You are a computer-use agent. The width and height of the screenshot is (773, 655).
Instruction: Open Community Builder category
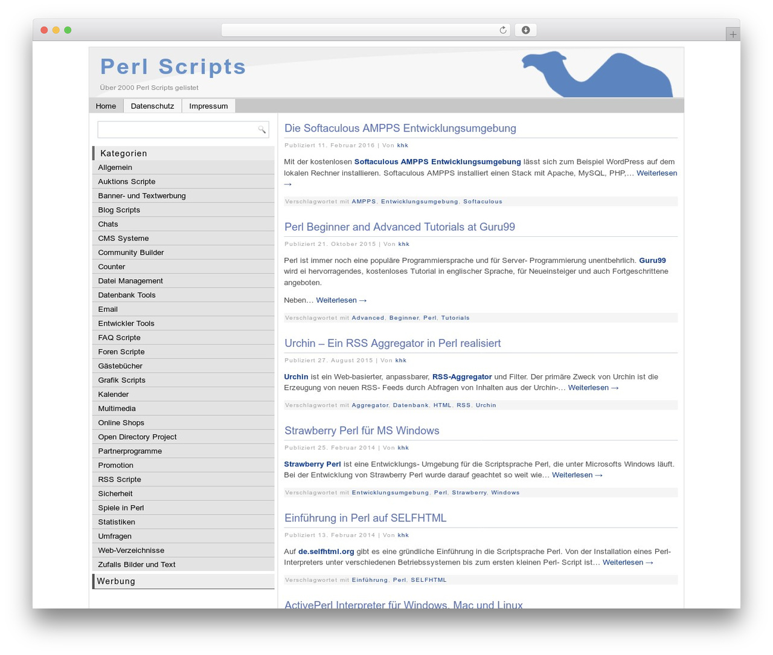point(184,253)
